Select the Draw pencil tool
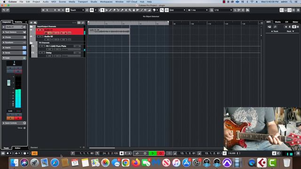The width and height of the screenshot is (301, 169). 111,10
